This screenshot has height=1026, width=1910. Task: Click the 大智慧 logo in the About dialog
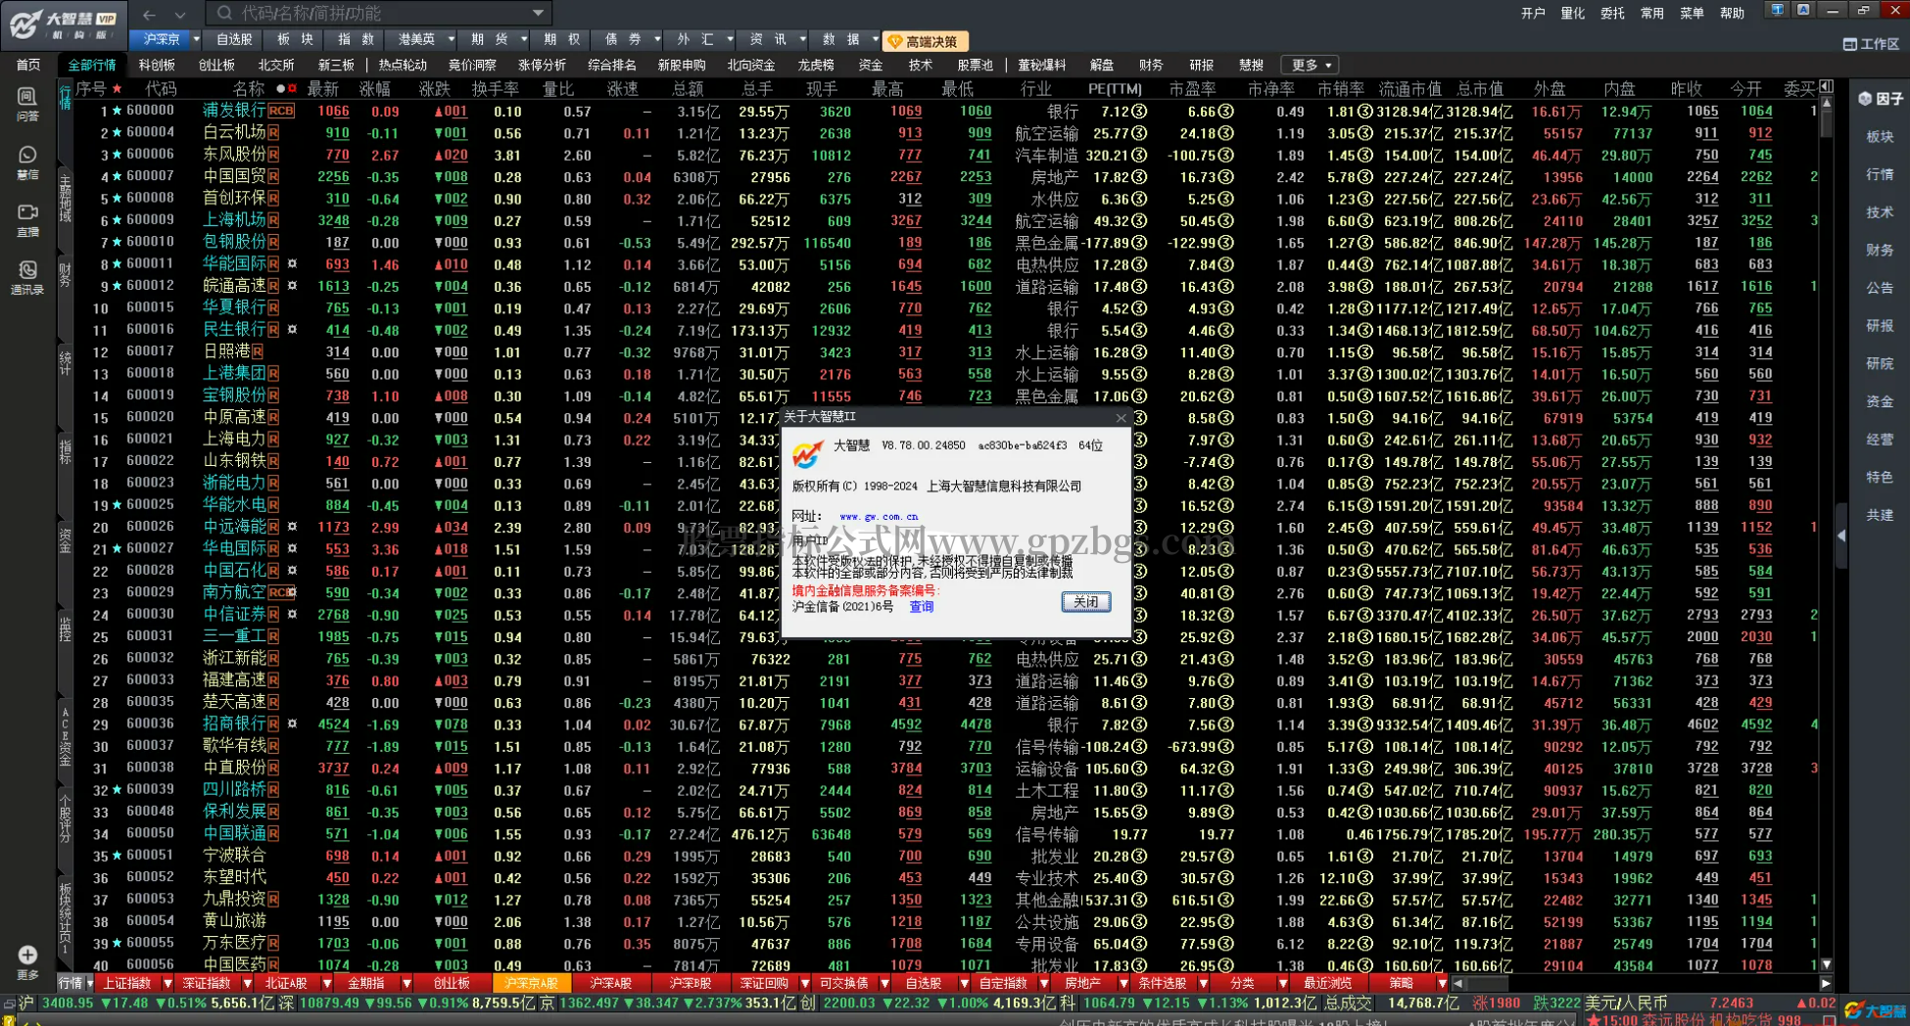pos(807,453)
